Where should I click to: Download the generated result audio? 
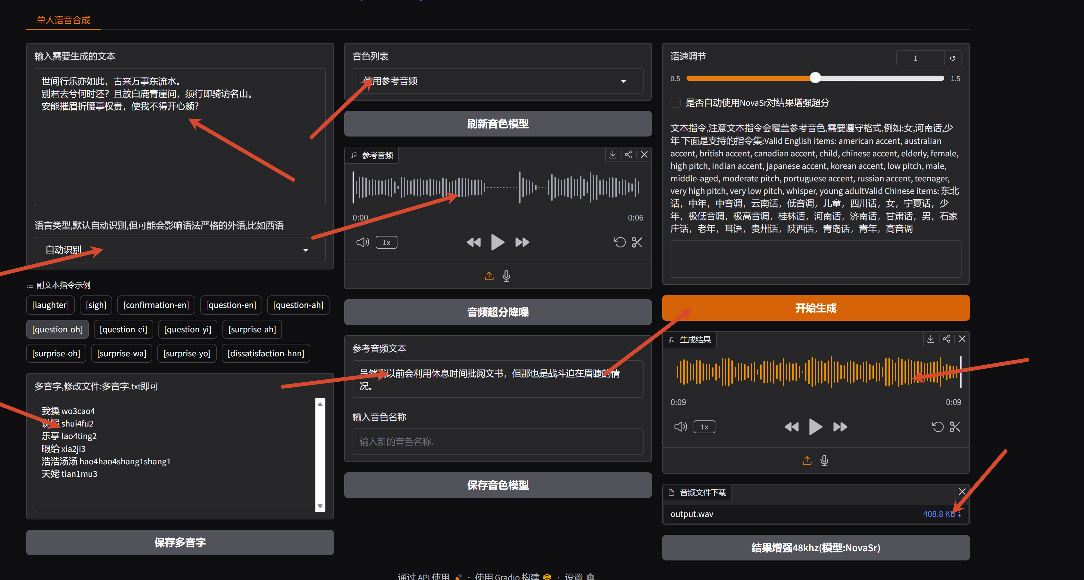tap(931, 339)
